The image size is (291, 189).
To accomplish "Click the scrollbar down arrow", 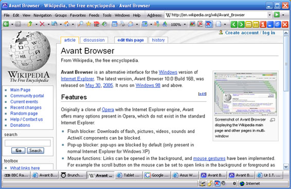I will click(x=286, y=166).
